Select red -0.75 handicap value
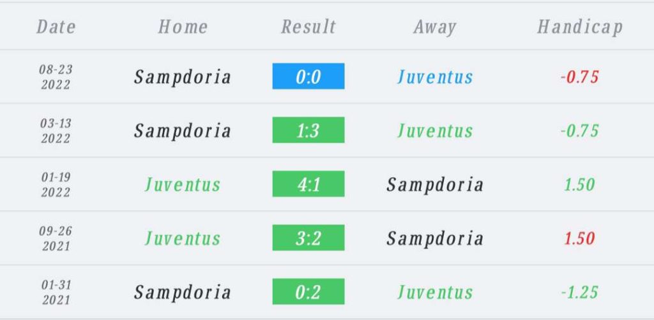 (580, 77)
